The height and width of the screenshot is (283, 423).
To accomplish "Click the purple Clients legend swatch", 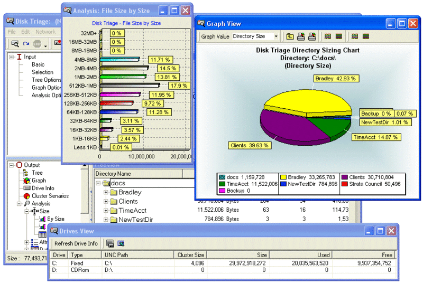I will tap(345, 177).
